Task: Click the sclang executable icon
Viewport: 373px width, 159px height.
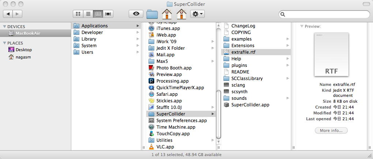Action: coord(226,85)
